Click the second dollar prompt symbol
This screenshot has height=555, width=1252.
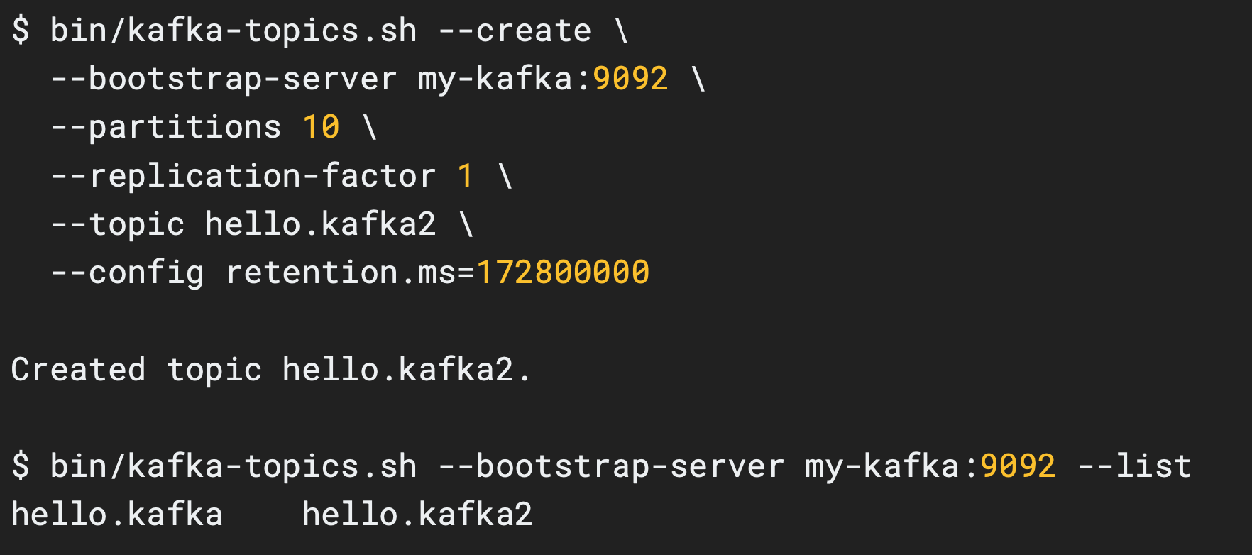(x=21, y=466)
